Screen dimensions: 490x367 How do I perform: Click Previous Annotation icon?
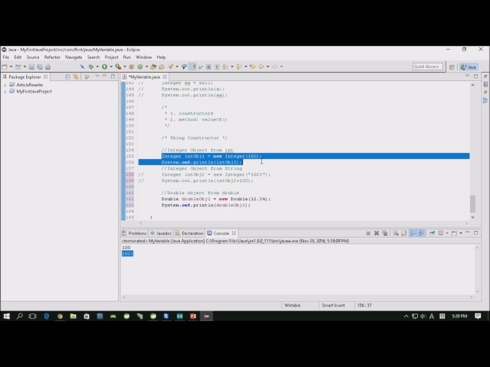239,67
